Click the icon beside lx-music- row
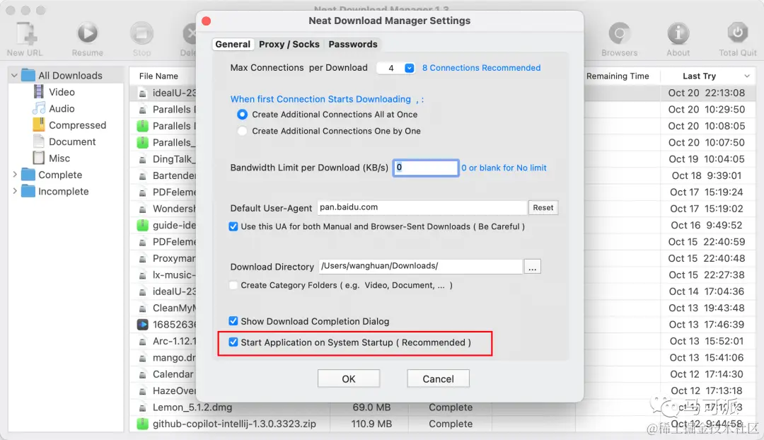 [143, 274]
